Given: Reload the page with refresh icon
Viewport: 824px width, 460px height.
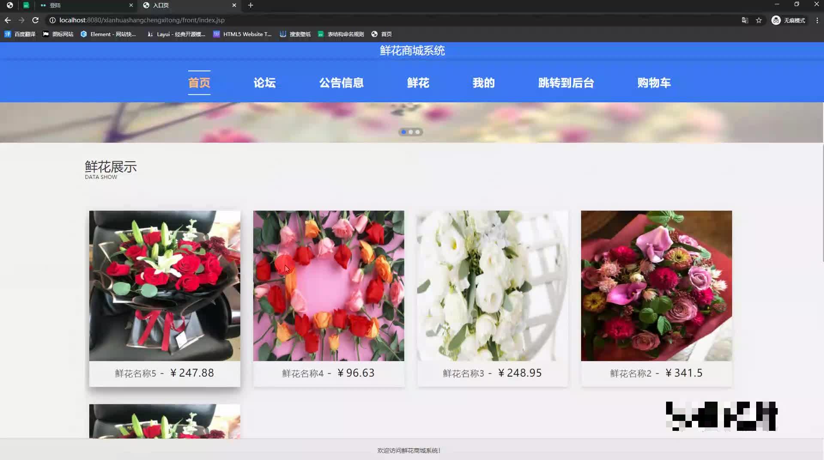Looking at the screenshot, I should [x=35, y=20].
